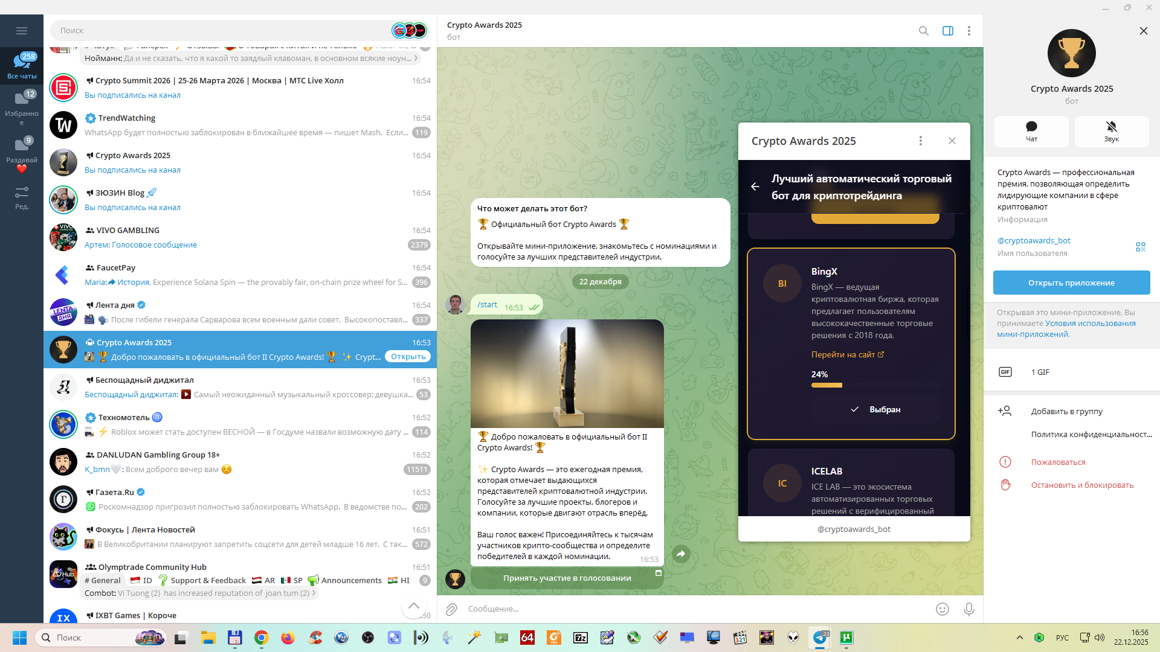Expand Olymptrade topic list chevron

[314, 593]
